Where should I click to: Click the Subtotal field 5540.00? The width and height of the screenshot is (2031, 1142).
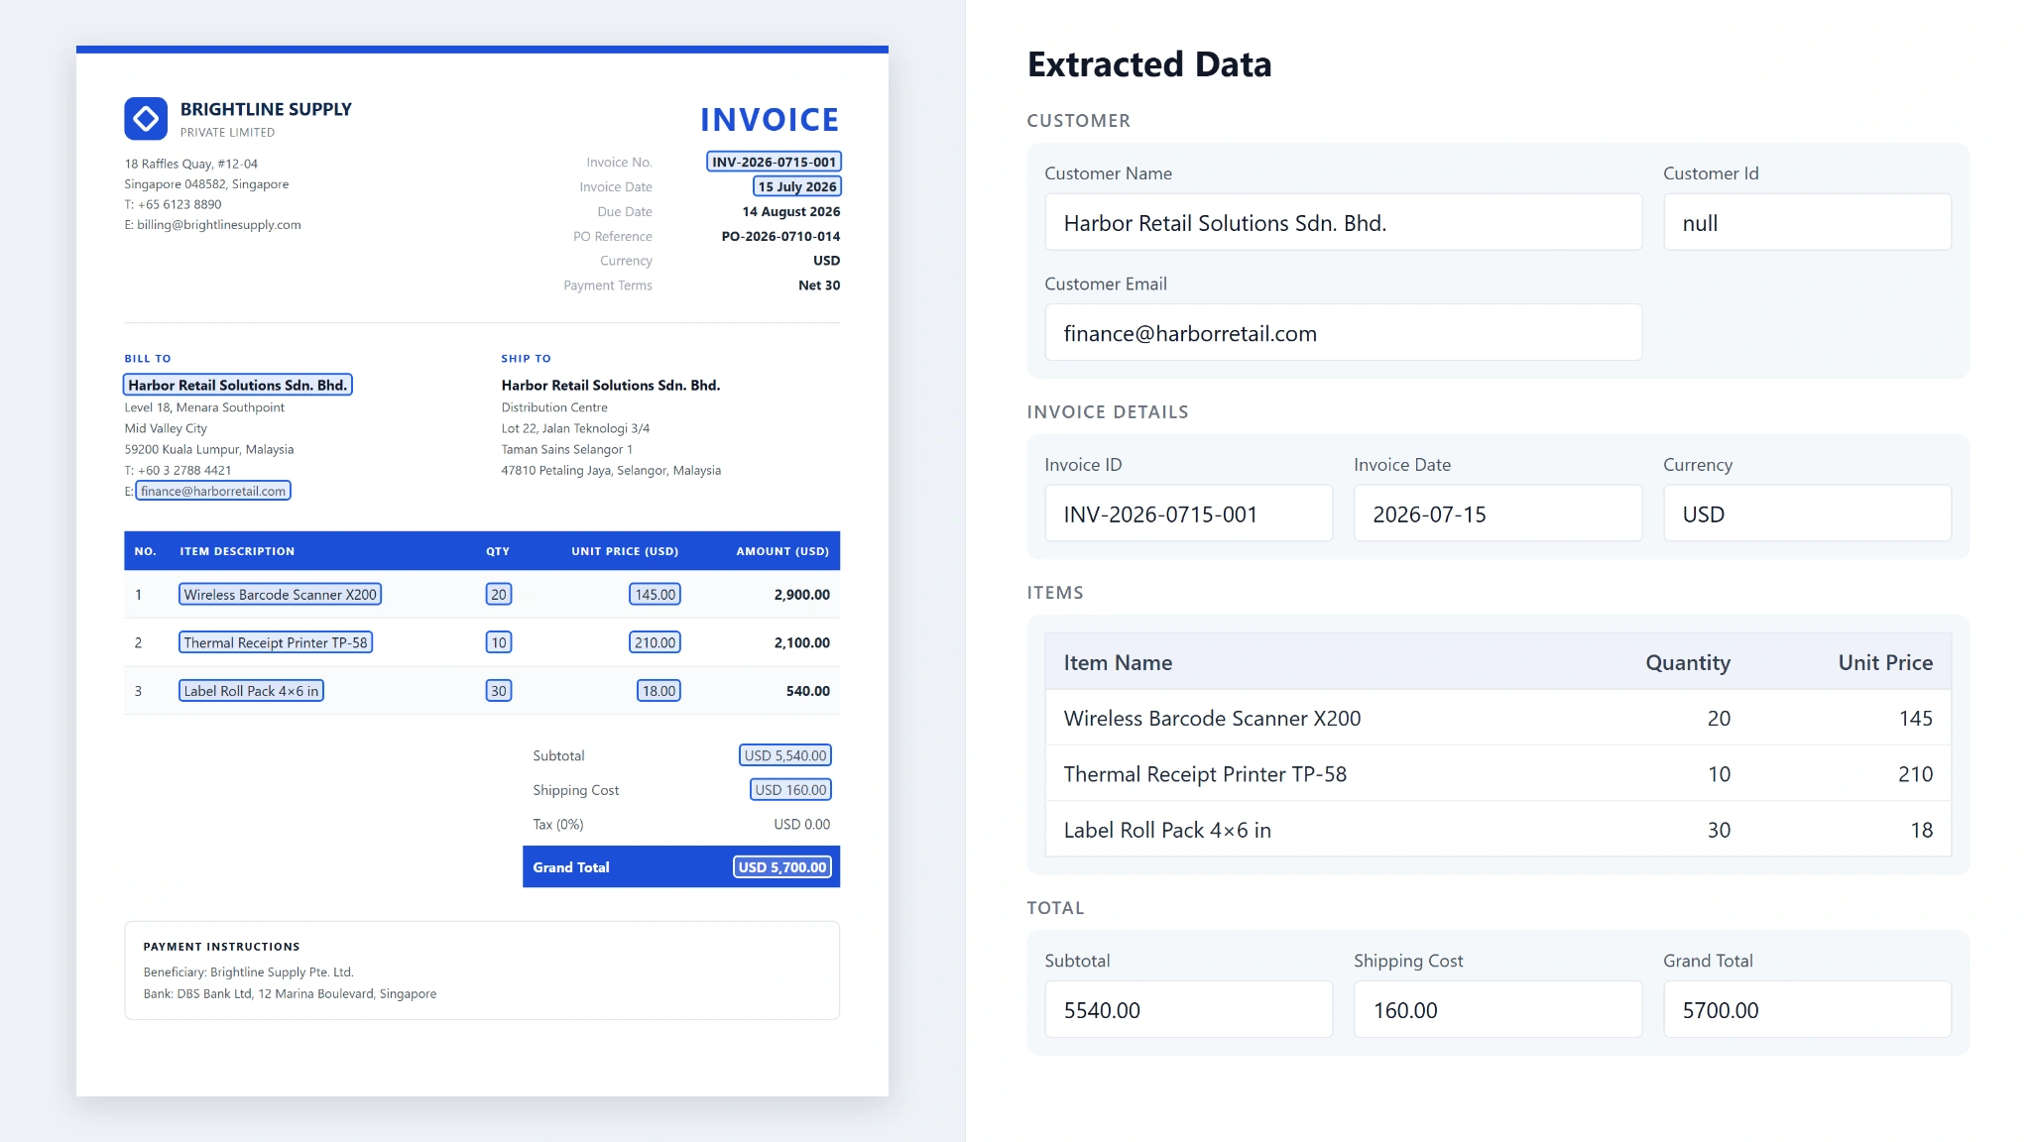(1188, 1009)
